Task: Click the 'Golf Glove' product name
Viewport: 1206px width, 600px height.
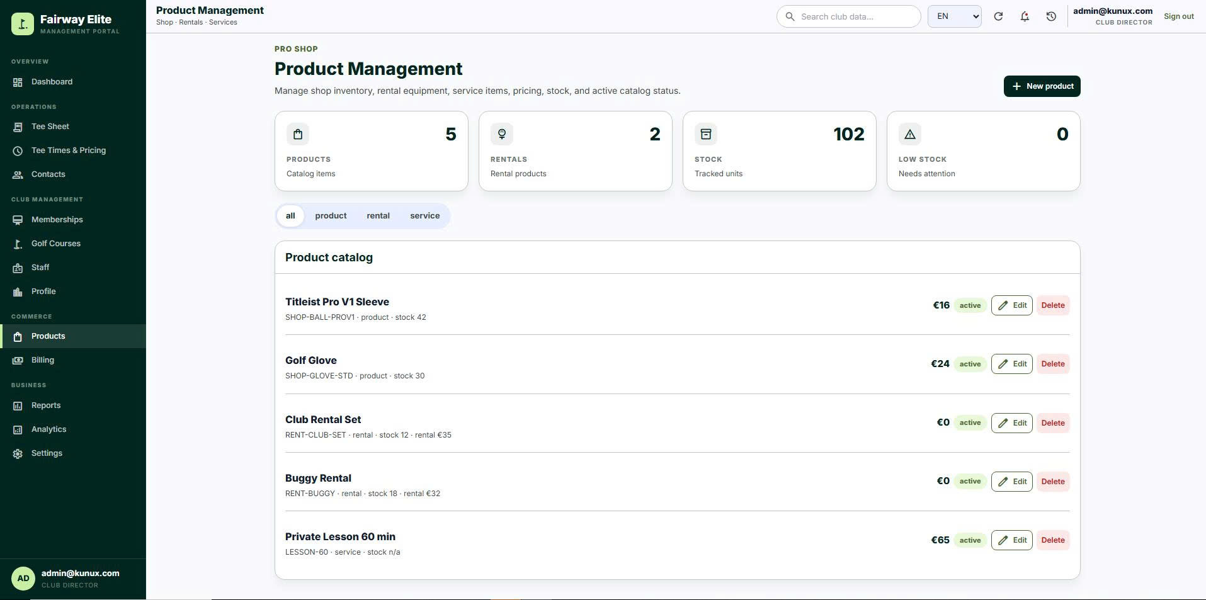Action: tap(311, 361)
